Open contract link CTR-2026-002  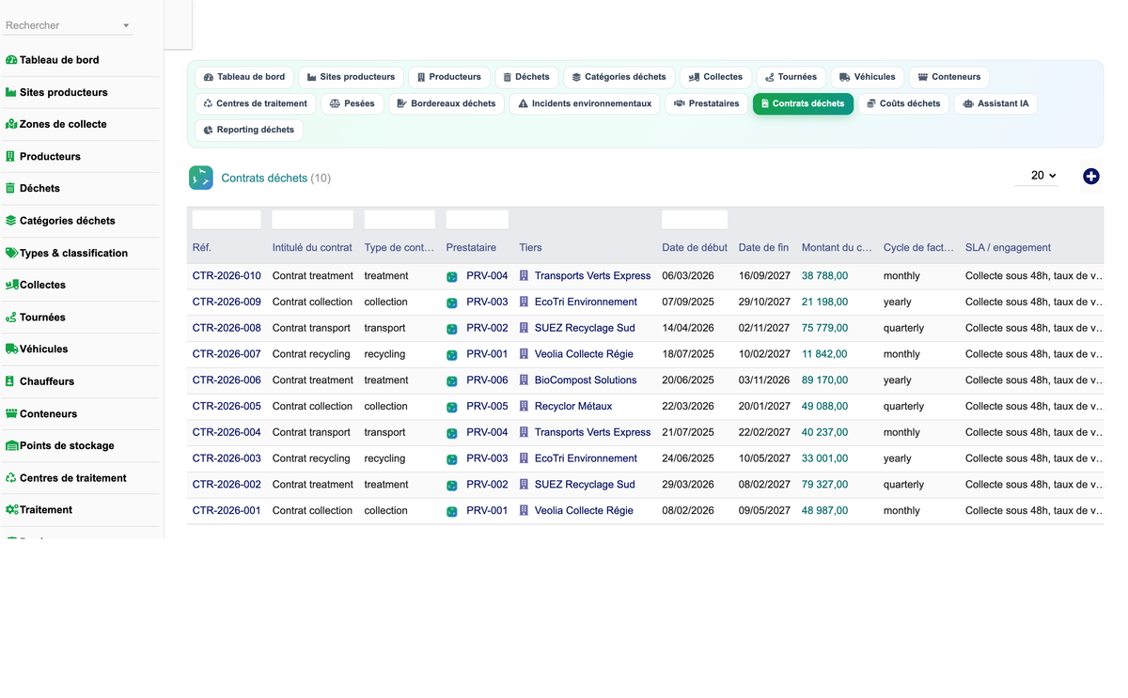pyautogui.click(x=227, y=485)
